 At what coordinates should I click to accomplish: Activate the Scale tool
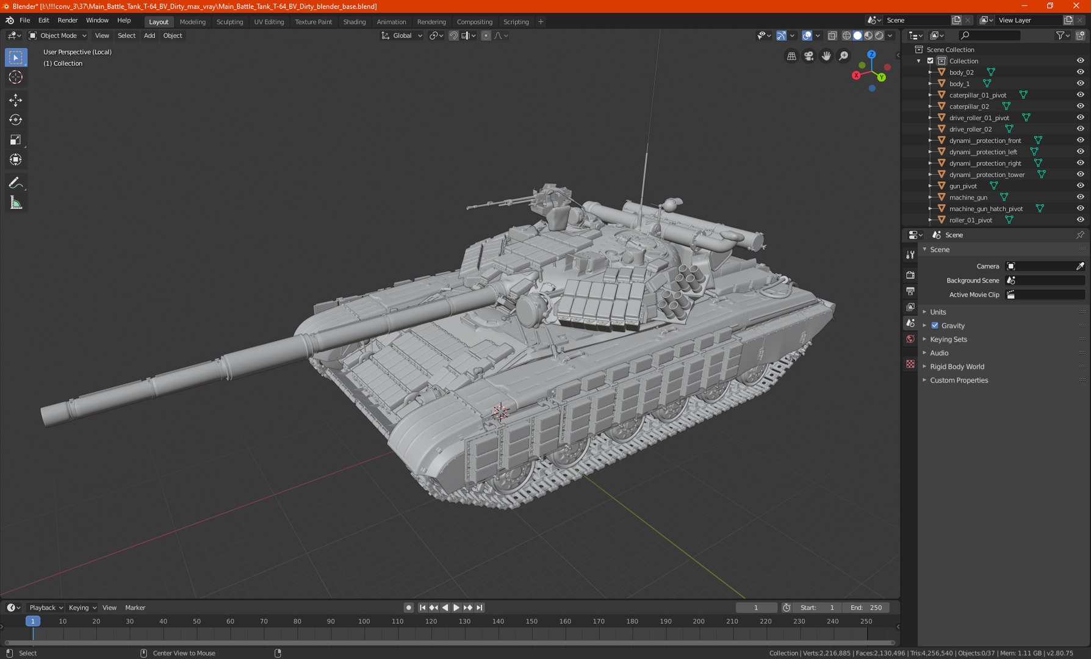(16, 140)
